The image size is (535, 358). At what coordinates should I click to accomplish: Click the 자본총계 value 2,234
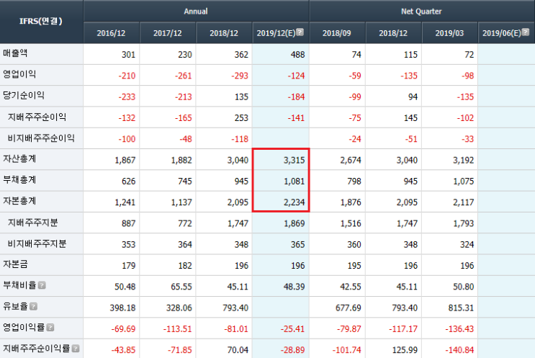coord(294,202)
